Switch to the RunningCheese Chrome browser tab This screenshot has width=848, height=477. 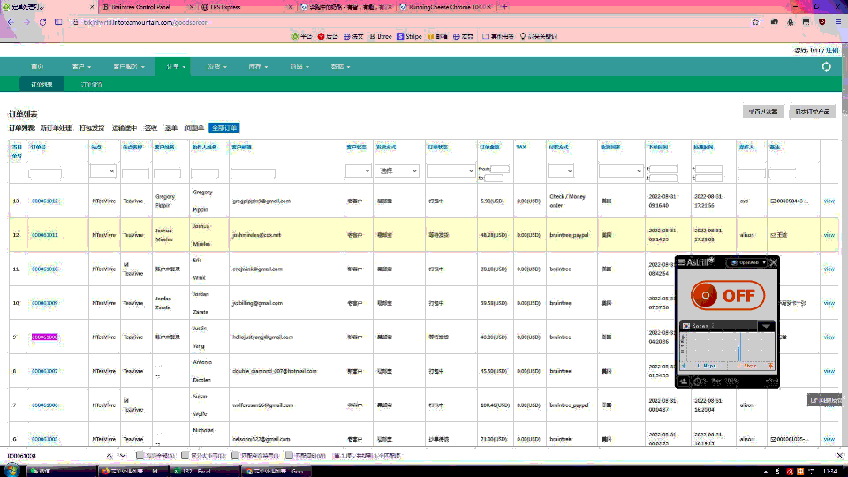(x=446, y=7)
